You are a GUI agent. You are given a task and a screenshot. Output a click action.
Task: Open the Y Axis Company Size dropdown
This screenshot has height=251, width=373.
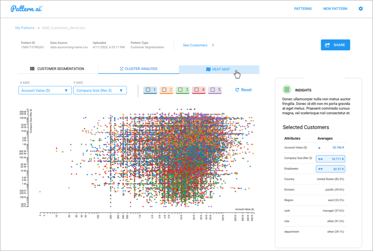100,90
